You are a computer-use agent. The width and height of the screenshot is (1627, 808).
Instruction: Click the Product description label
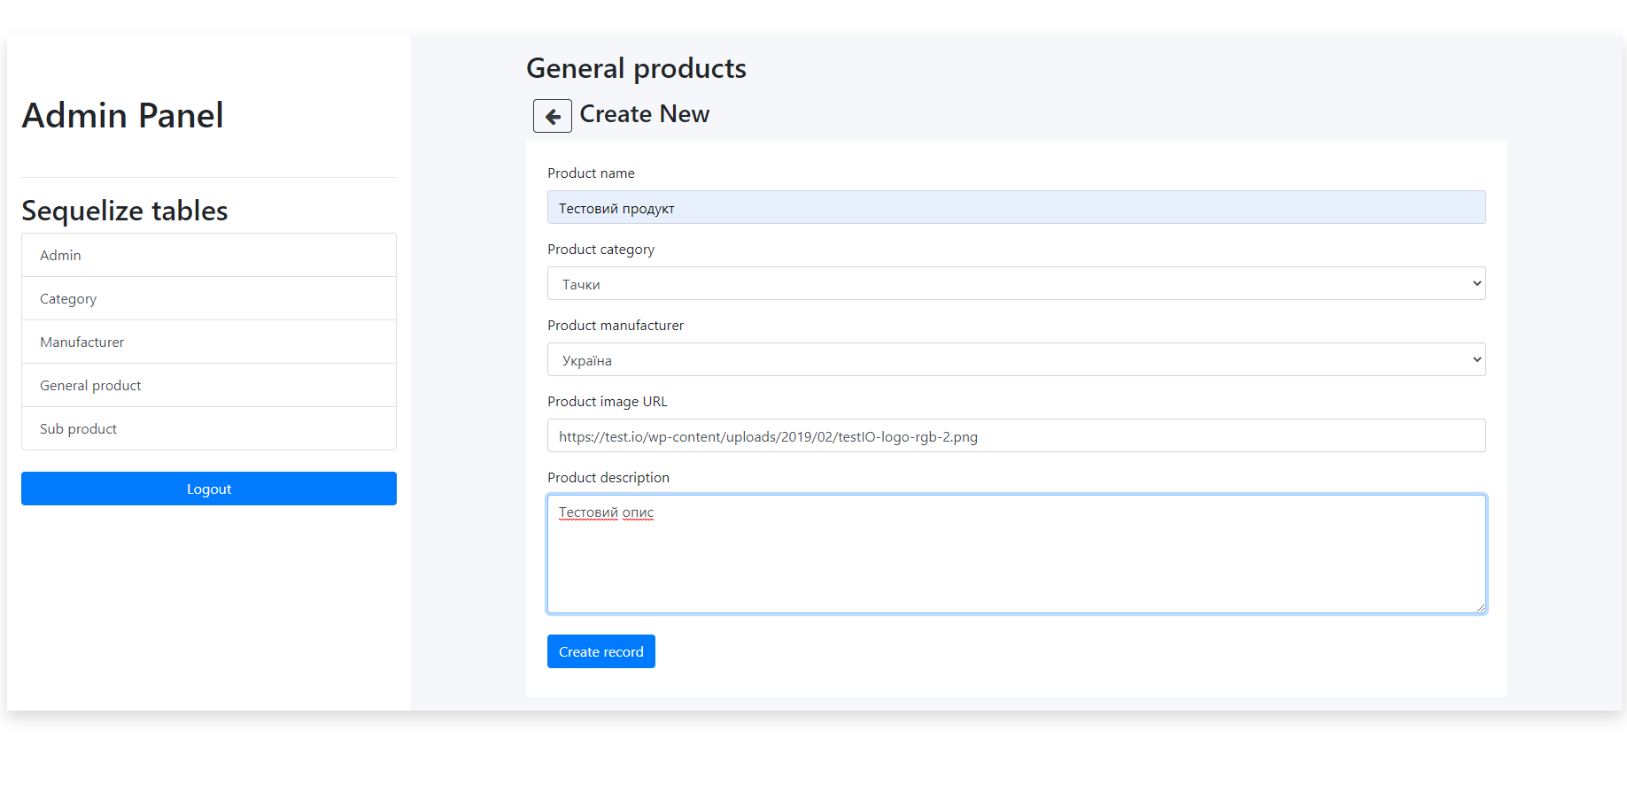608,477
